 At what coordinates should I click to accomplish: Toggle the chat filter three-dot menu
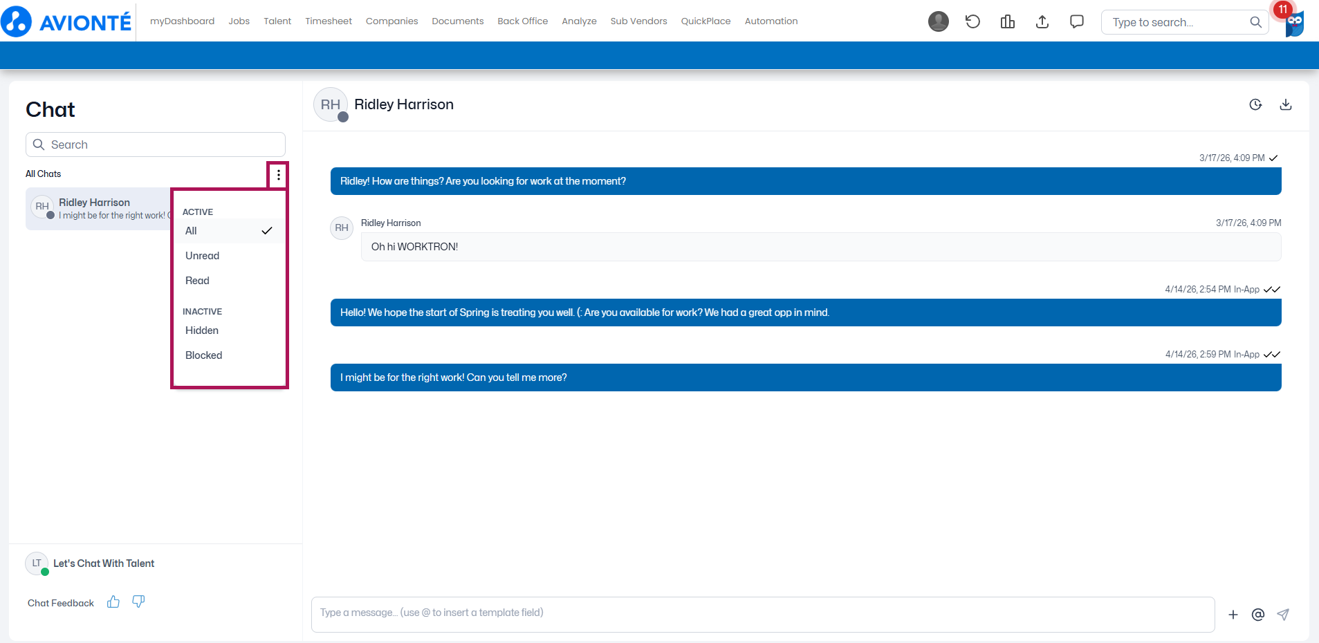click(x=278, y=175)
